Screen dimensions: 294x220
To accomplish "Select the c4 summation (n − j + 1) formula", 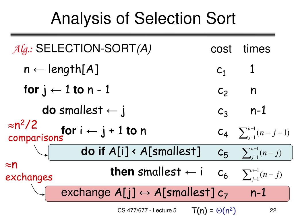I will (264, 133).
